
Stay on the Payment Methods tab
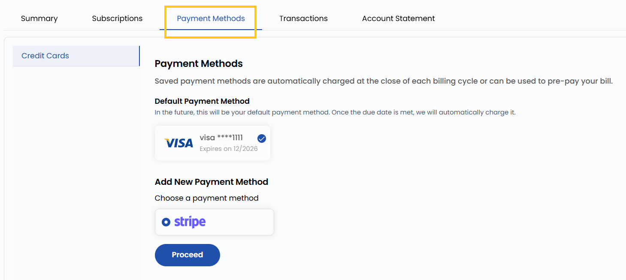211,18
